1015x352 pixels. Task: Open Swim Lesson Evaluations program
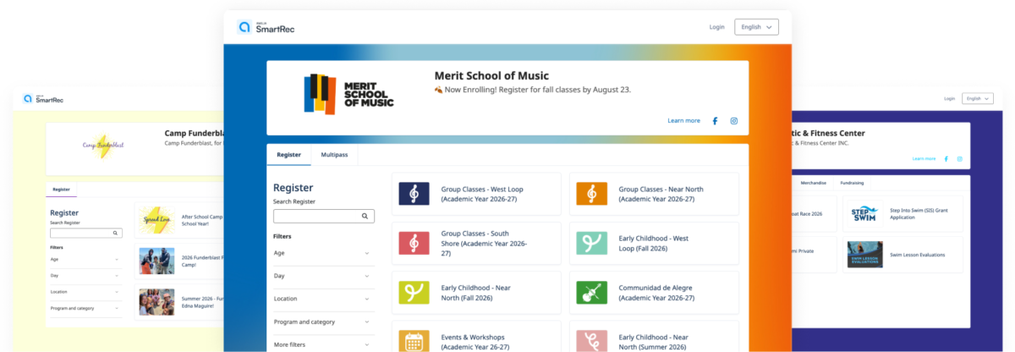tap(902, 255)
